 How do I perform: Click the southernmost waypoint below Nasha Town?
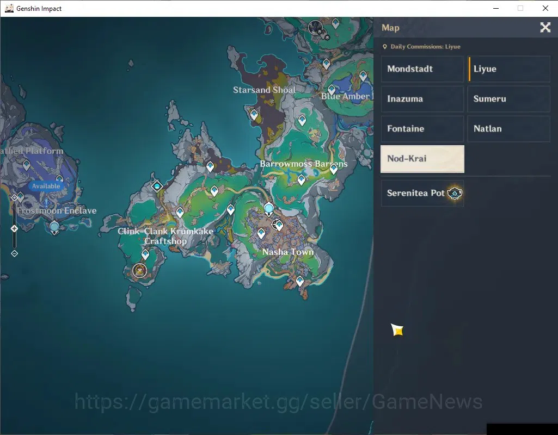pyautogui.click(x=299, y=281)
